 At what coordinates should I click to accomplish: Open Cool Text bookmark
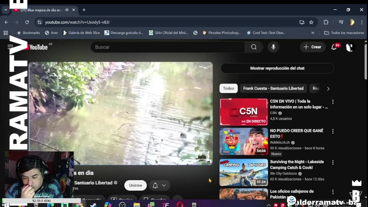click(266, 33)
